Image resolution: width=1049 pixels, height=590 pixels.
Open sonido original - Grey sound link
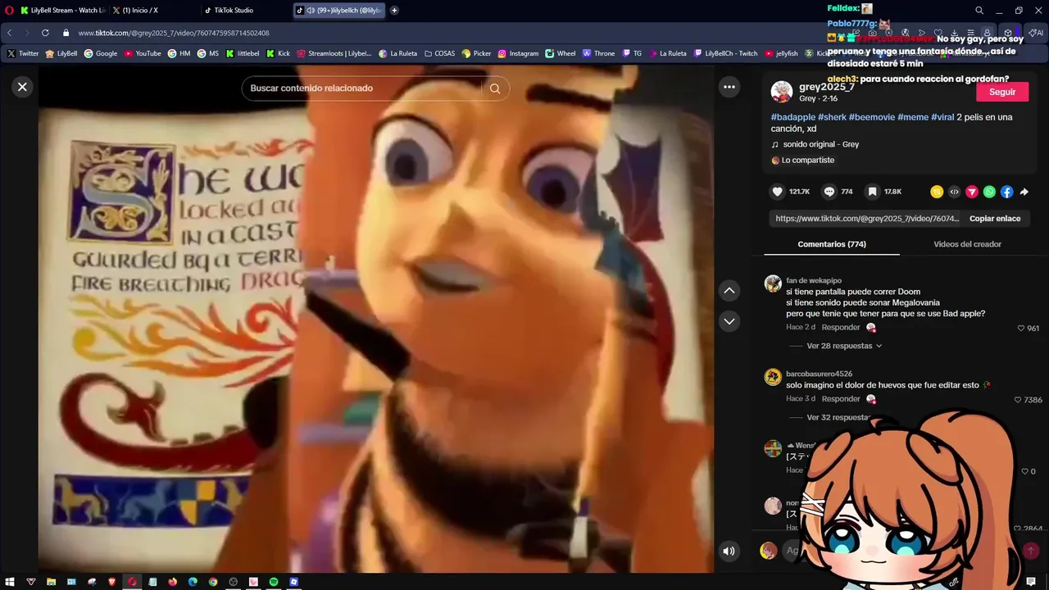(820, 144)
